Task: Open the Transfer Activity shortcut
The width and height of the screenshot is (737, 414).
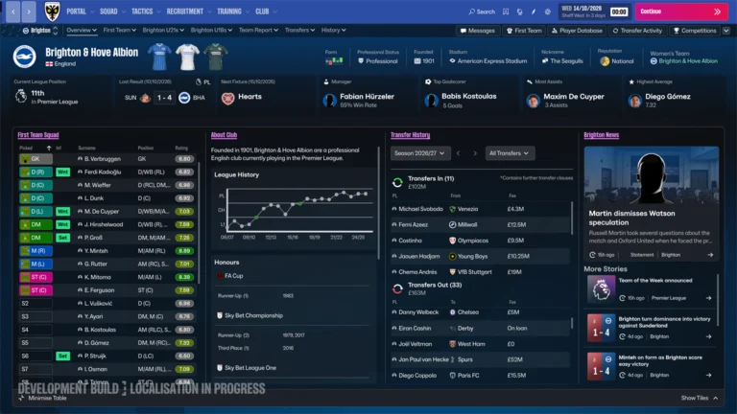Action: (x=637, y=31)
